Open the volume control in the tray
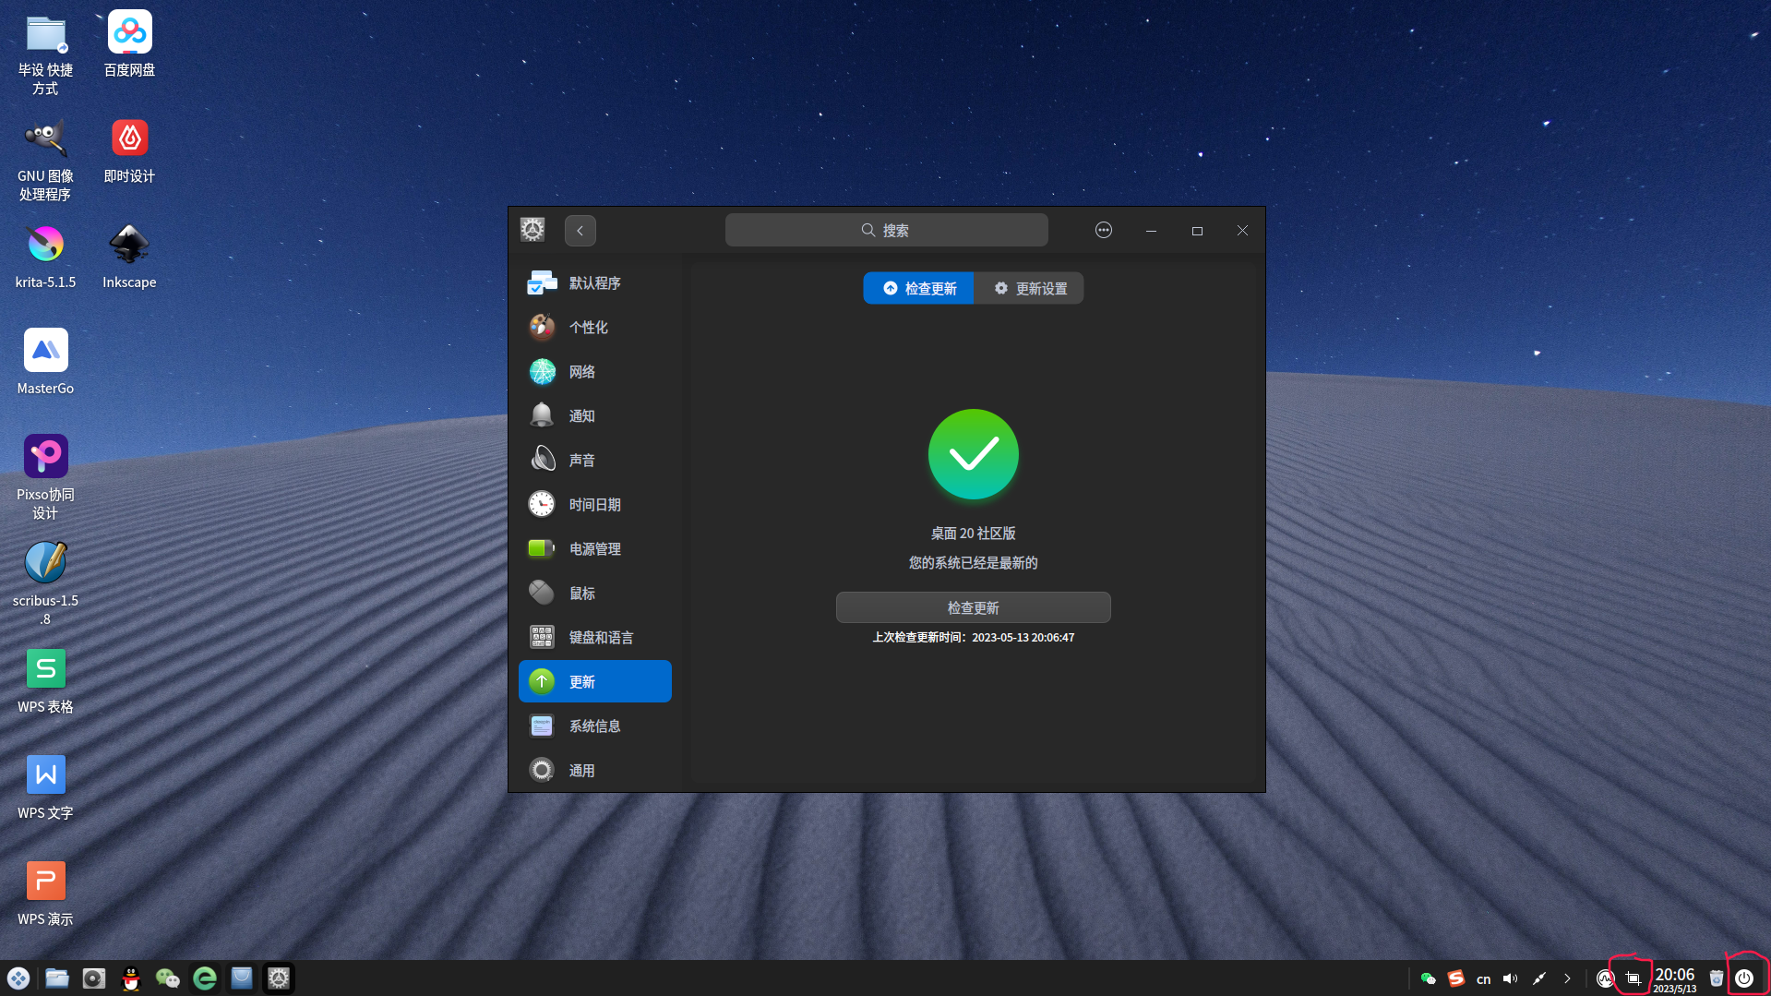 click(x=1511, y=978)
